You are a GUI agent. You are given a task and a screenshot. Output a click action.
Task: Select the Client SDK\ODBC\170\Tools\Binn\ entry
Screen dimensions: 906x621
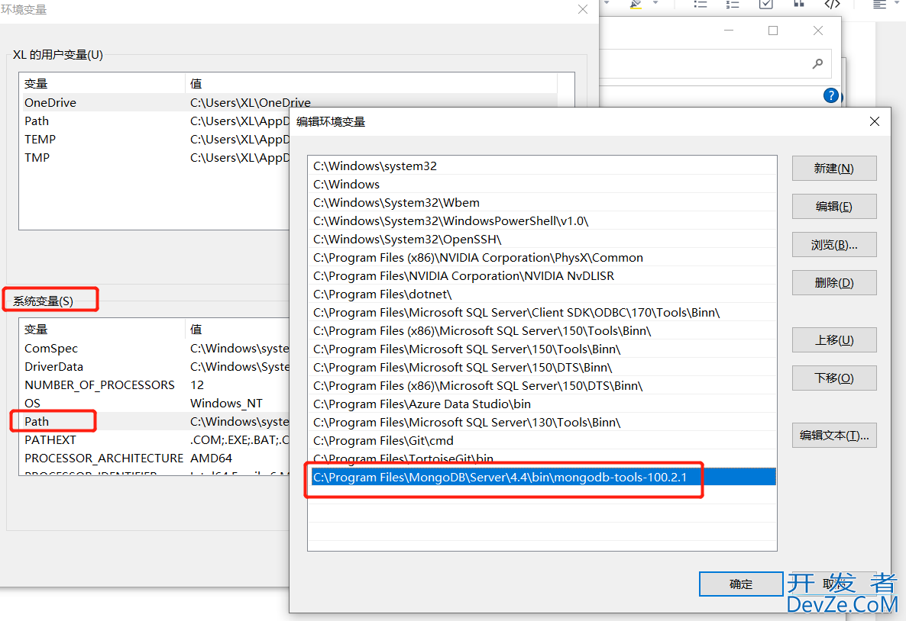tap(542, 312)
